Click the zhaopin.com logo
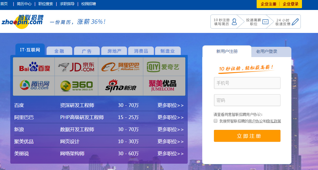The image size is (318, 170). pyautogui.click(x=22, y=21)
